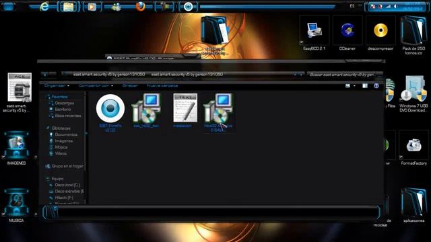
Task: Open the Música library
Action: 61,147
